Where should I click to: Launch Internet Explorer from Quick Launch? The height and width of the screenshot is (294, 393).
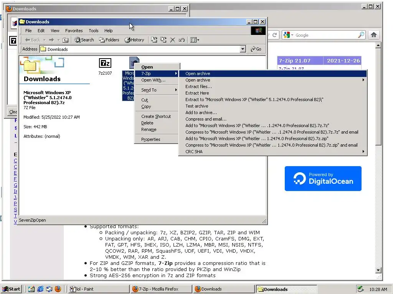pos(40,289)
